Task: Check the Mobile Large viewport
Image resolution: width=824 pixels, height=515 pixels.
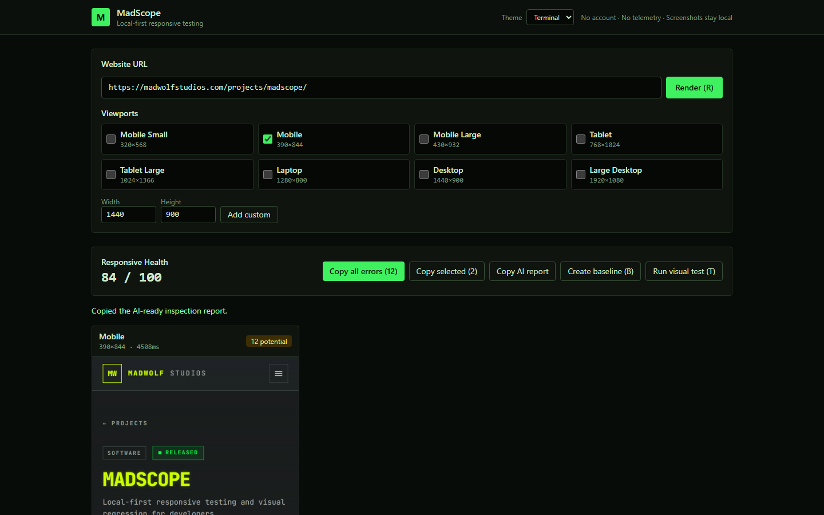Action: 424,139
